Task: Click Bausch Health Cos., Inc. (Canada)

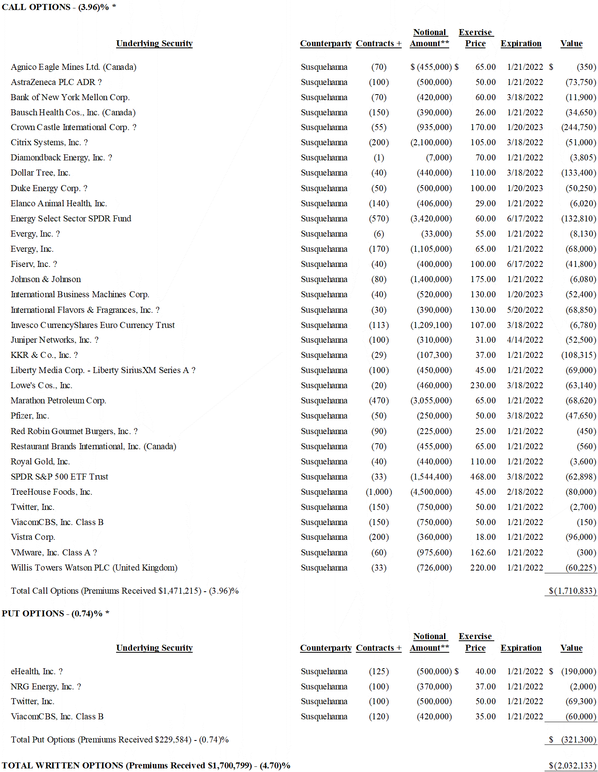Action: click(x=73, y=113)
